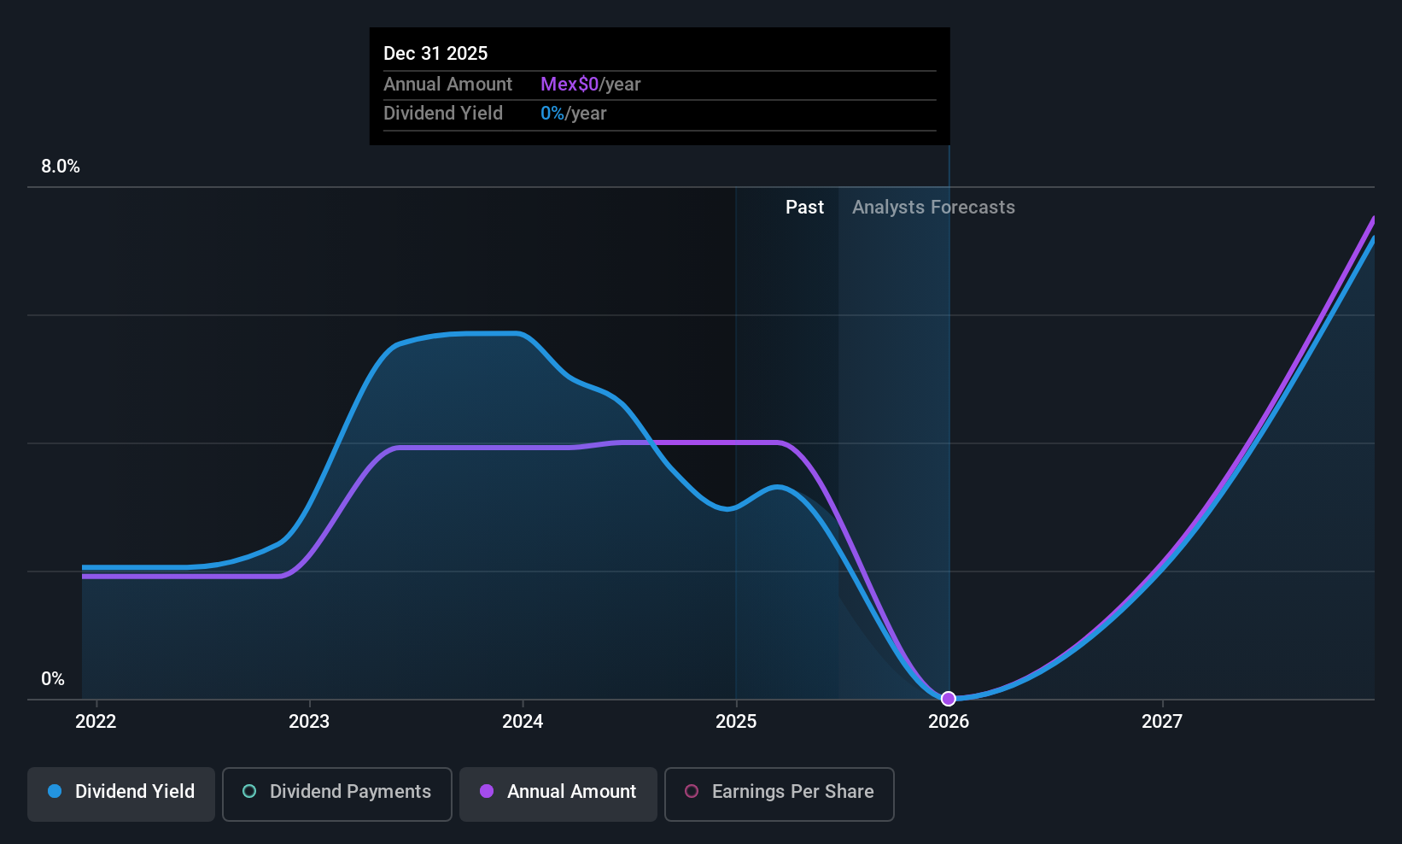
Task: Click the pink Earnings Per Share circle icon
Action: point(692,791)
